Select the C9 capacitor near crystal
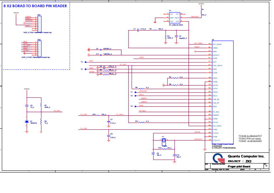Screen dimensions: 274x193 pos(153,154)
